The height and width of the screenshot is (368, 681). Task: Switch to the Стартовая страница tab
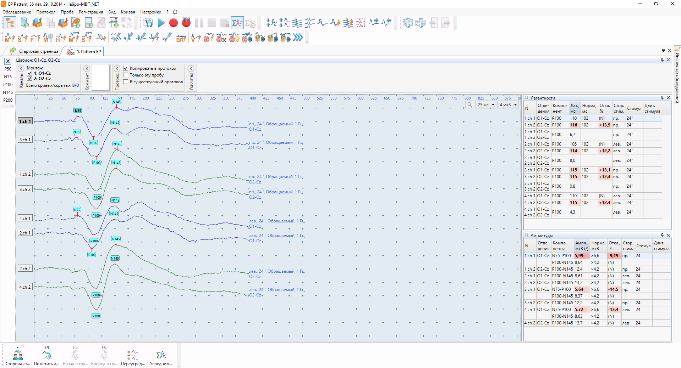pos(38,51)
